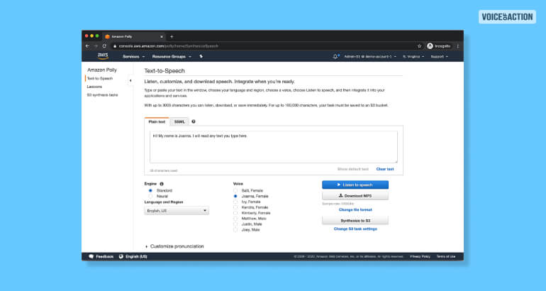
Task: Click the SSML help question mark icon
Action: [x=194, y=121]
